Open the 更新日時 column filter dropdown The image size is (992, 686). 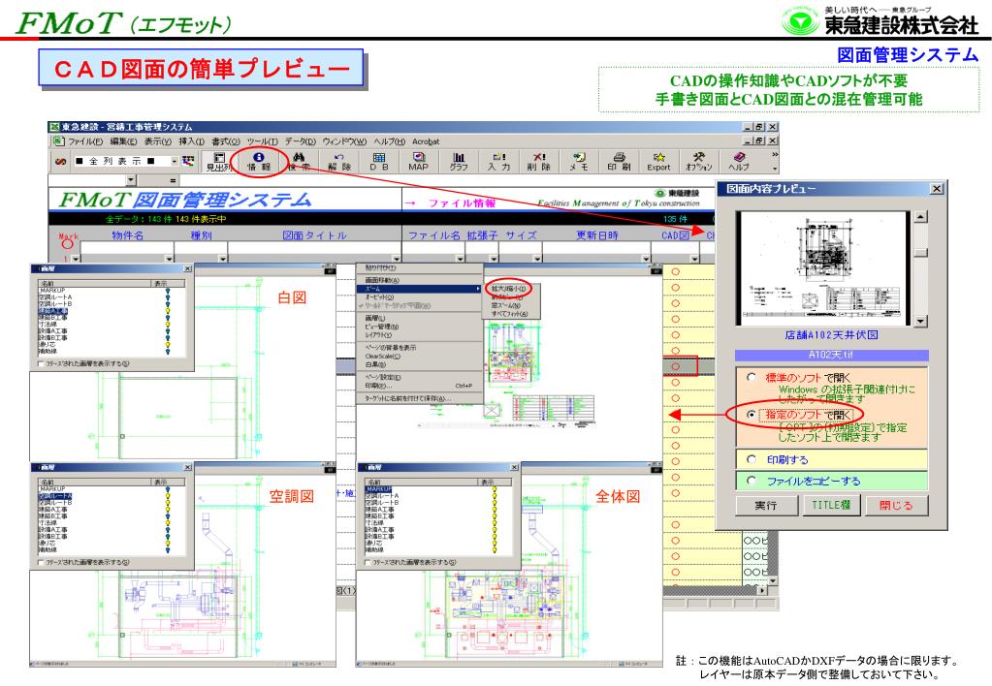tap(645, 259)
